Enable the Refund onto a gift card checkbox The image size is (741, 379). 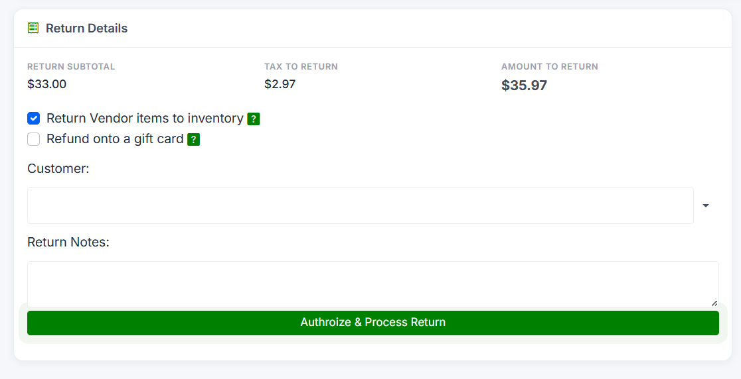pyautogui.click(x=34, y=139)
